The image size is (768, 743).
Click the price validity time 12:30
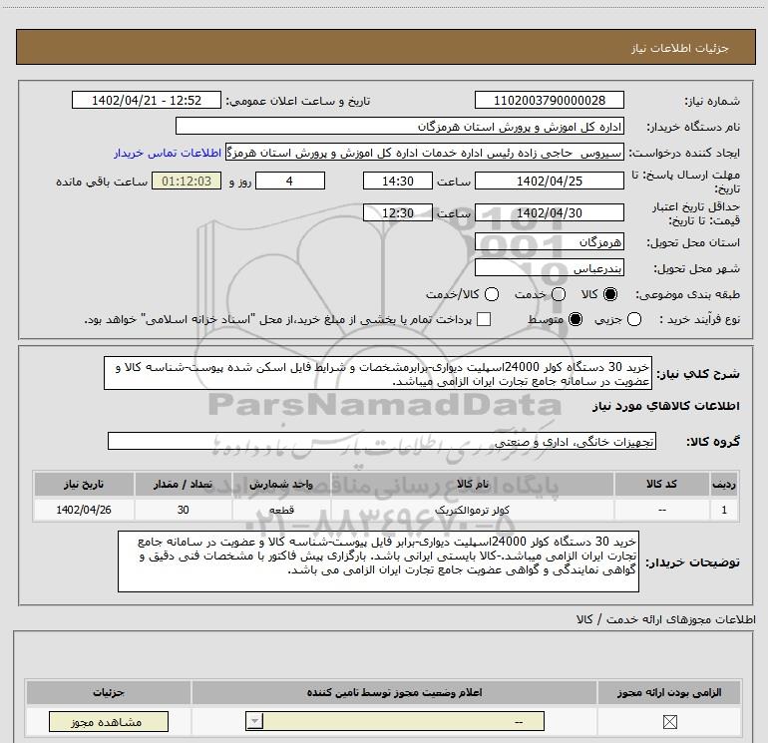coord(398,212)
